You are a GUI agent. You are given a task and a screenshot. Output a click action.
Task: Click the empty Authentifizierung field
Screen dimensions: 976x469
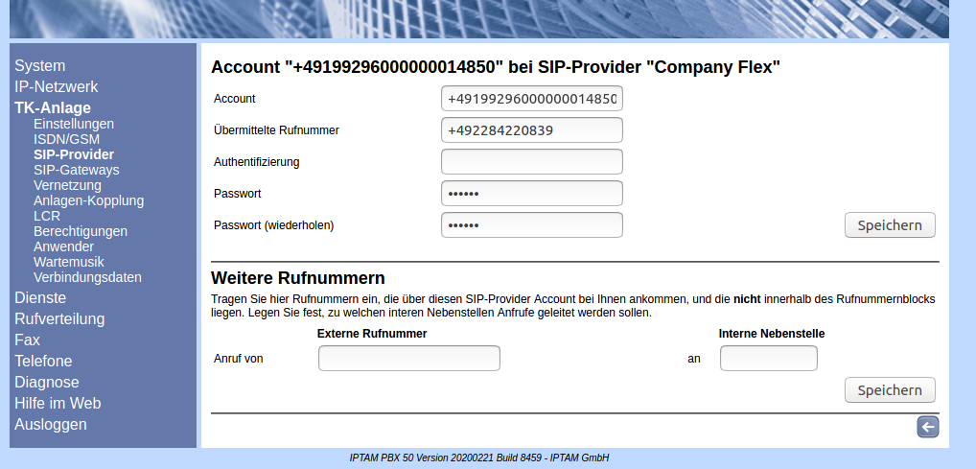click(x=532, y=162)
